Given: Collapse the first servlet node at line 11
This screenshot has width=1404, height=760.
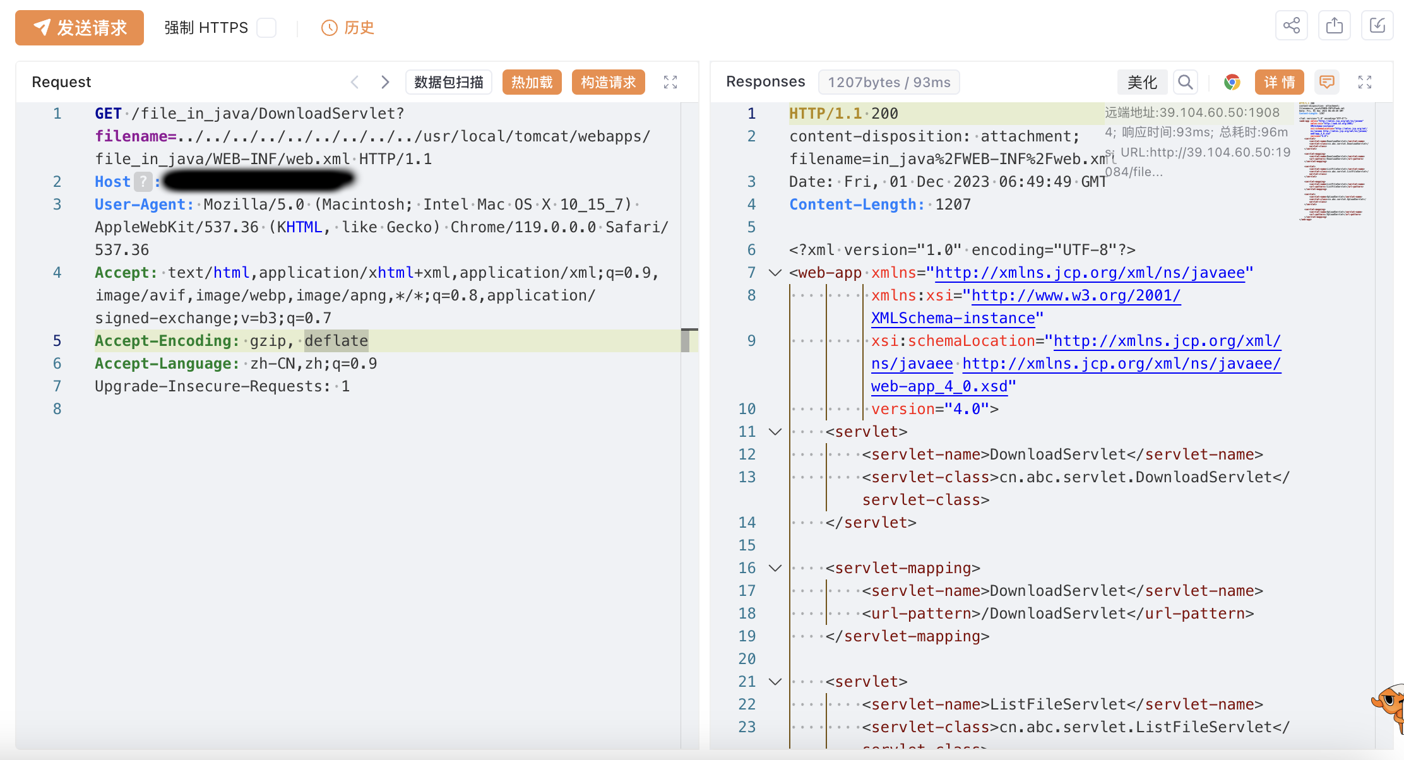Looking at the screenshot, I should [x=775, y=432].
